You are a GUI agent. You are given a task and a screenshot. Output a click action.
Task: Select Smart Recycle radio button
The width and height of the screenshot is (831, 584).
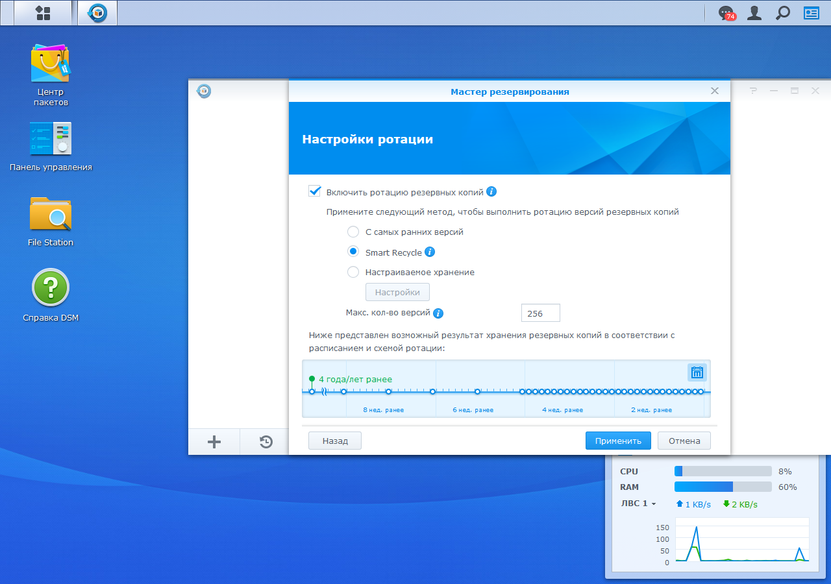tap(353, 252)
